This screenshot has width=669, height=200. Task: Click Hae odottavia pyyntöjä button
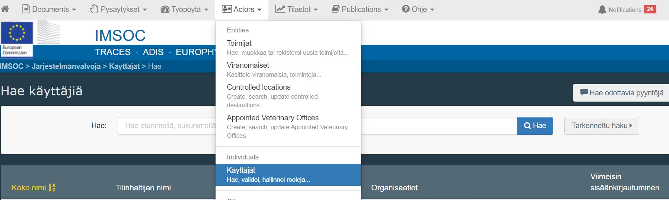621,93
